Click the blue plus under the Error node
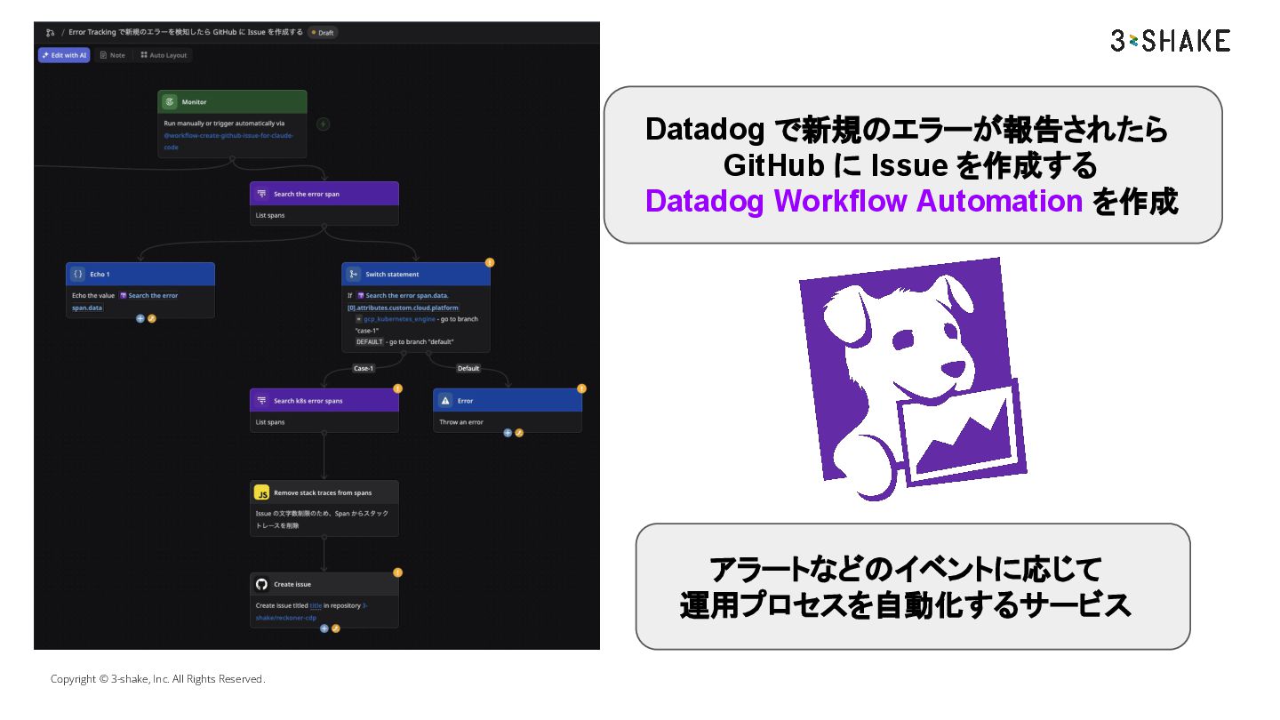Viewport: 1280px width, 720px height. coord(508,433)
